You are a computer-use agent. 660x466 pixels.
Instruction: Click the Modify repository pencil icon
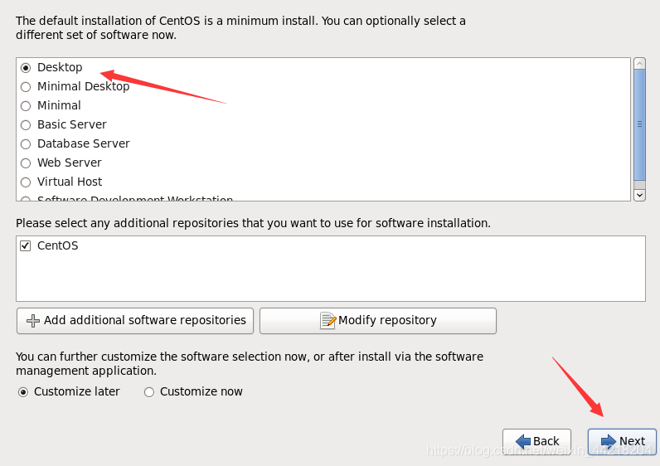(328, 321)
